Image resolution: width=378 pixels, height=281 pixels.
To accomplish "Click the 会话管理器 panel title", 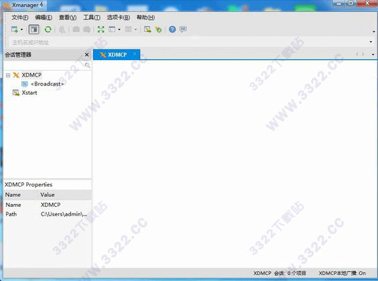I will pos(18,55).
